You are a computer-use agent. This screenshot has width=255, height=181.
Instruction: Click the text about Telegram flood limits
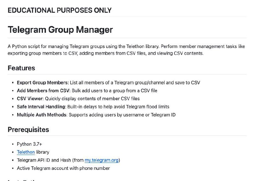[118, 107]
